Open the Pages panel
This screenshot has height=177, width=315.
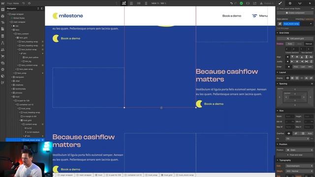(x=2, y=29)
